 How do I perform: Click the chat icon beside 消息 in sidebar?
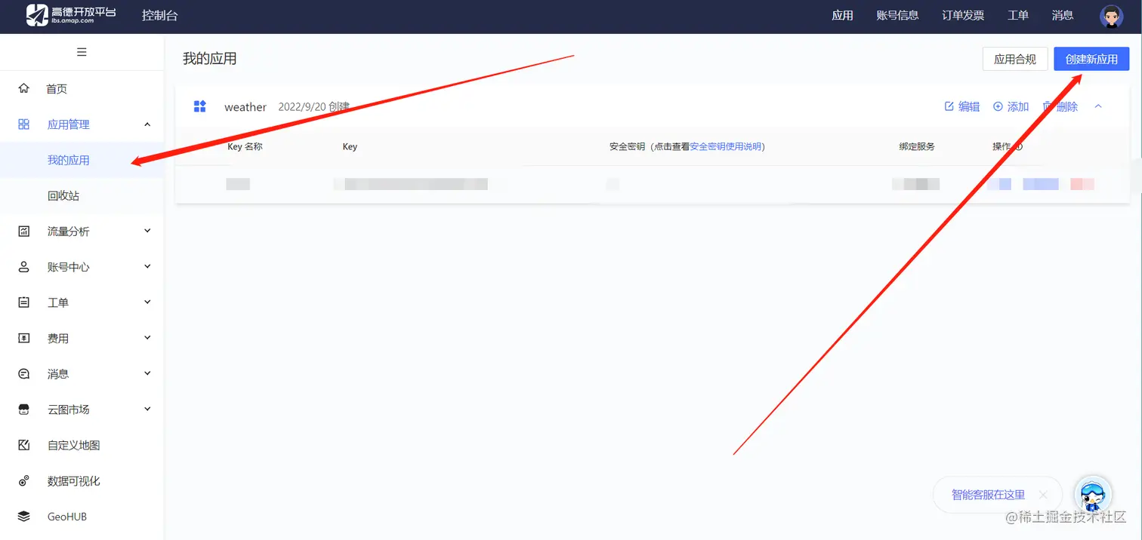click(x=24, y=374)
